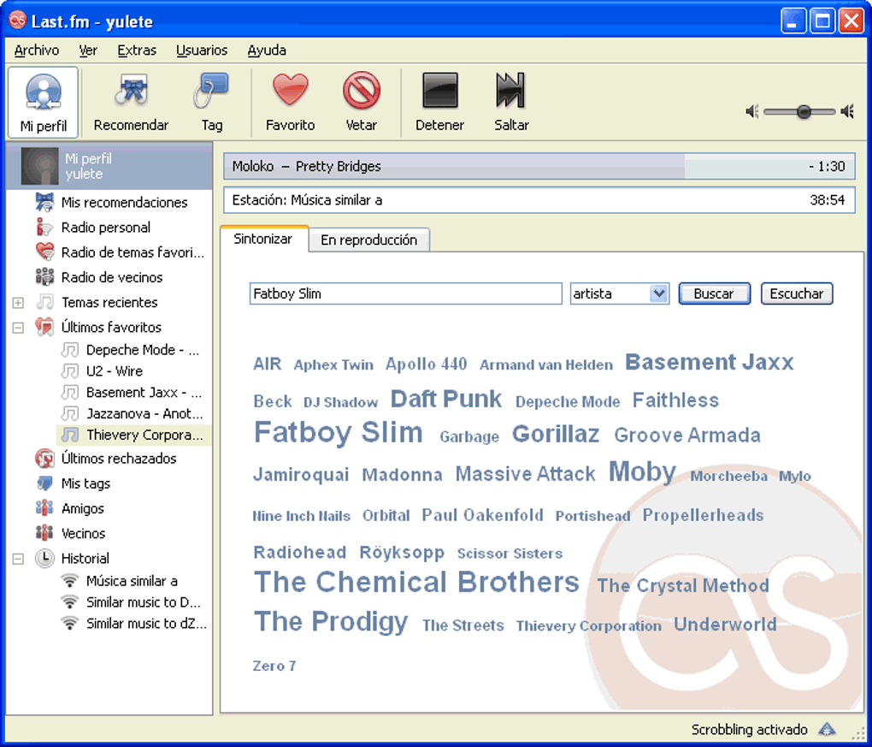Image resolution: width=872 pixels, height=747 pixels.
Task: Click the Estación: Música similar a station bar
Action: (x=539, y=200)
